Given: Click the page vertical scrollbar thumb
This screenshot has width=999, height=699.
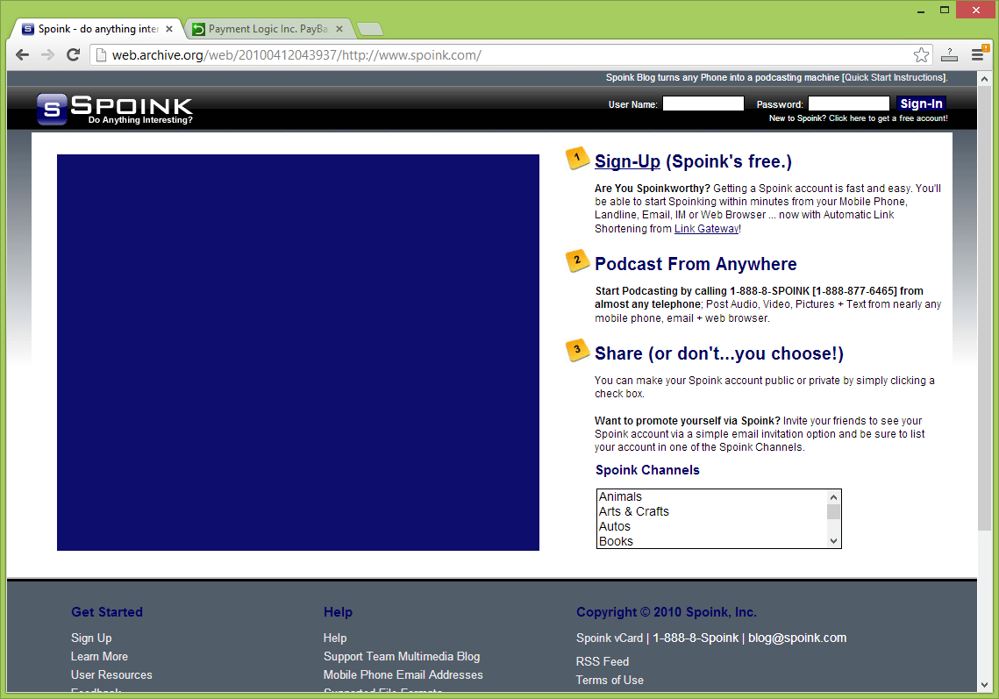Looking at the screenshot, I should point(984,308).
